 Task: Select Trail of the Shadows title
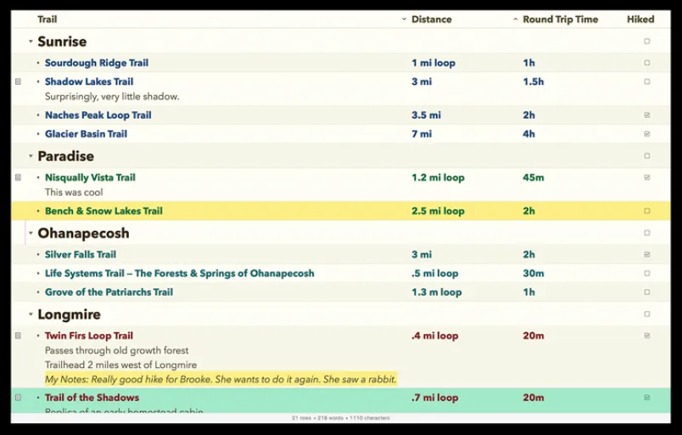(92, 397)
